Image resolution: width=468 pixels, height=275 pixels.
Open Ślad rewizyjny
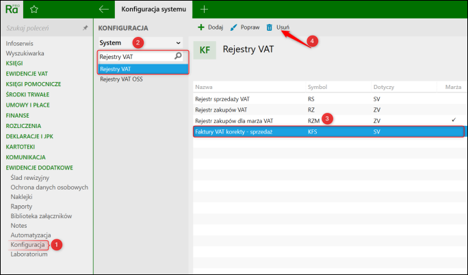click(30, 178)
